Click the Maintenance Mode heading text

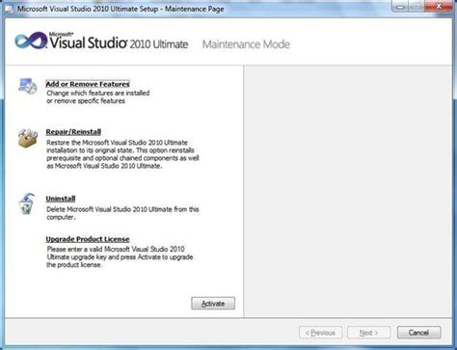click(x=246, y=44)
